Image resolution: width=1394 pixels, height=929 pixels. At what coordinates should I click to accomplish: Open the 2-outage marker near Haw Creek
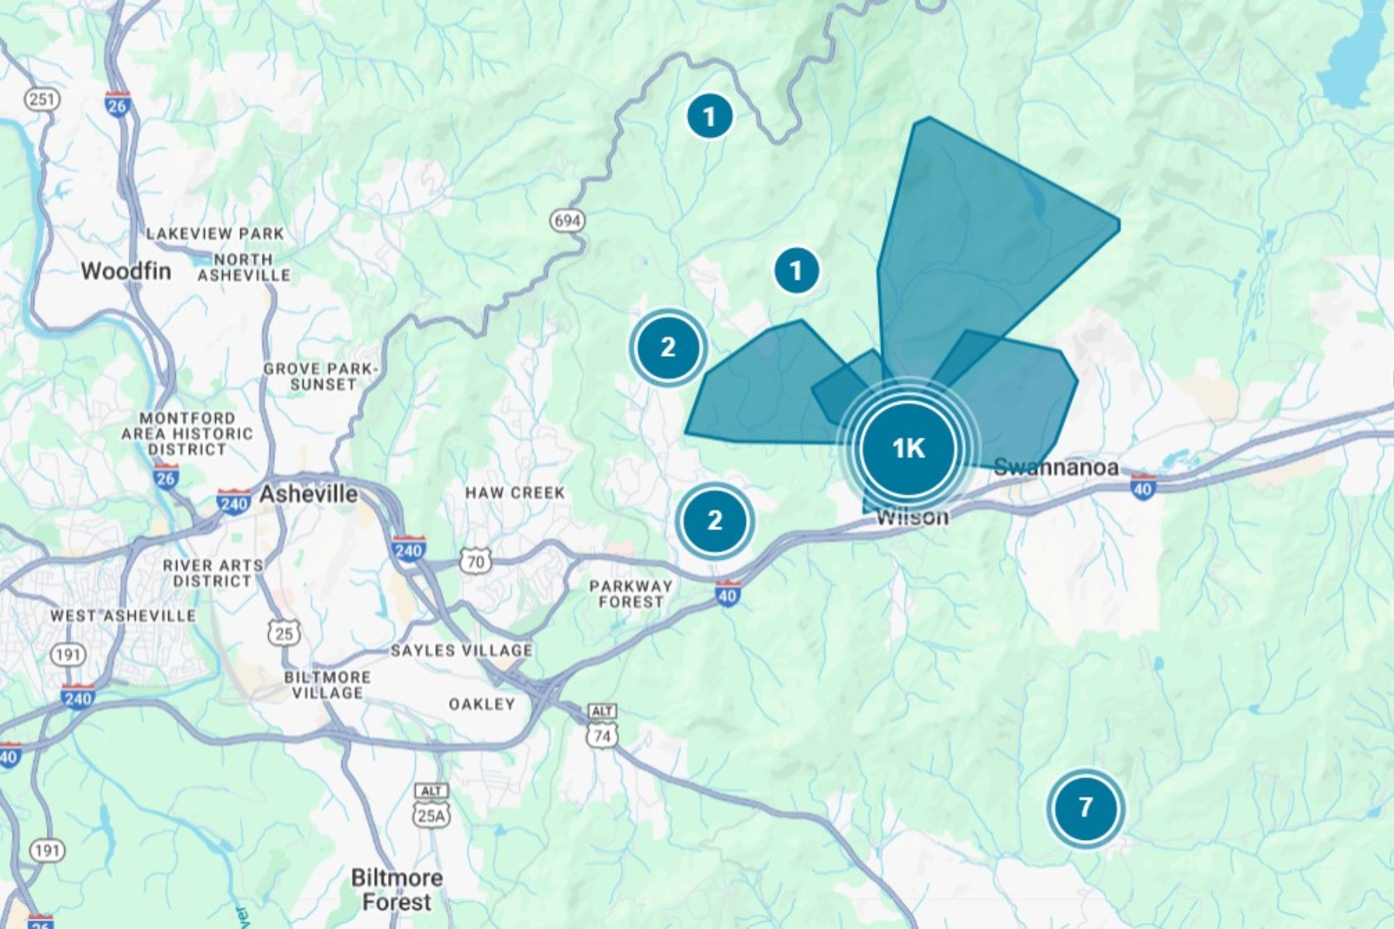pyautogui.click(x=714, y=520)
